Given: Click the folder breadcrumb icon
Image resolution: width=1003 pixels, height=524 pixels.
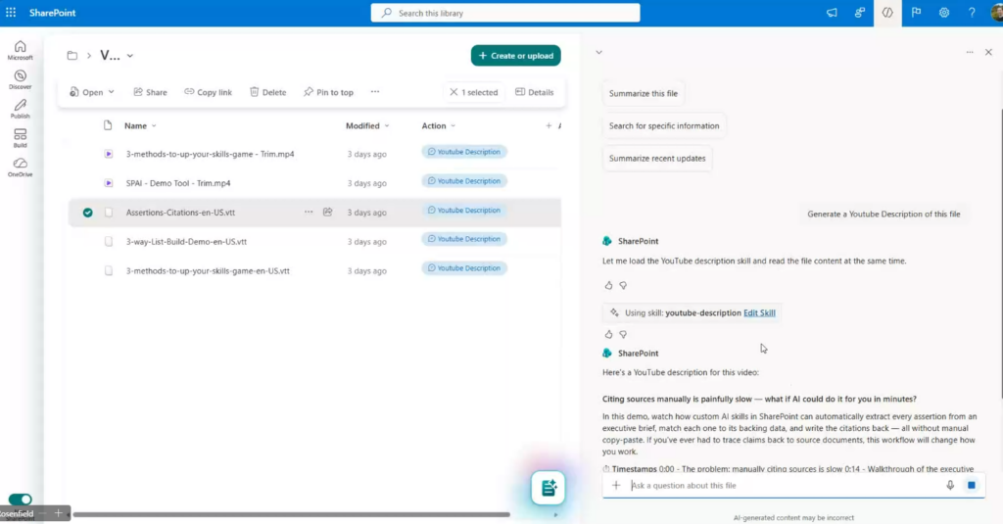Looking at the screenshot, I should pos(72,56).
